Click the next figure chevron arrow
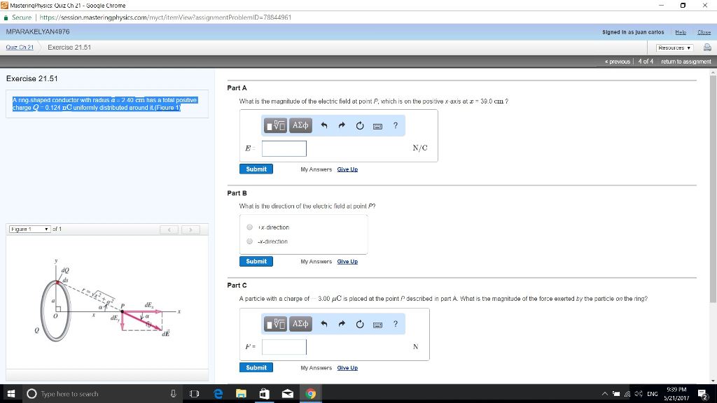 190,228
